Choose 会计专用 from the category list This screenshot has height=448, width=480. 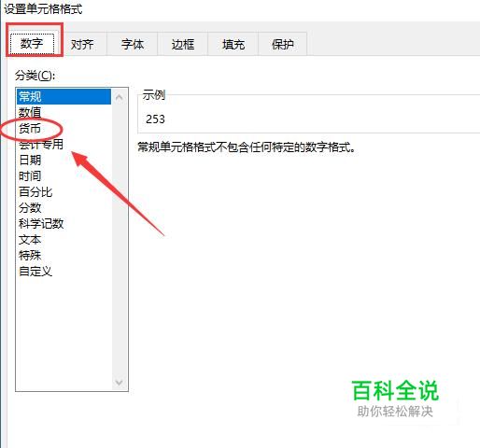point(64,144)
